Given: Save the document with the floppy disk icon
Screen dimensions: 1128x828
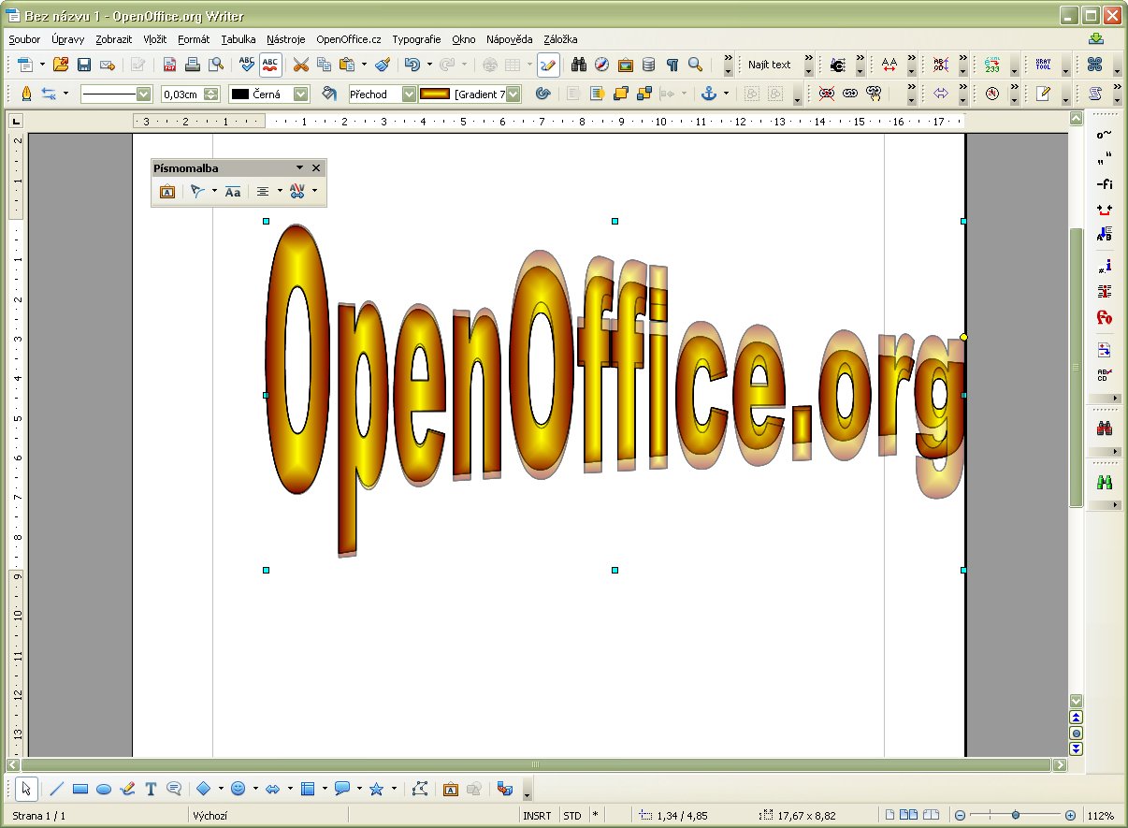Looking at the screenshot, I should (x=84, y=65).
